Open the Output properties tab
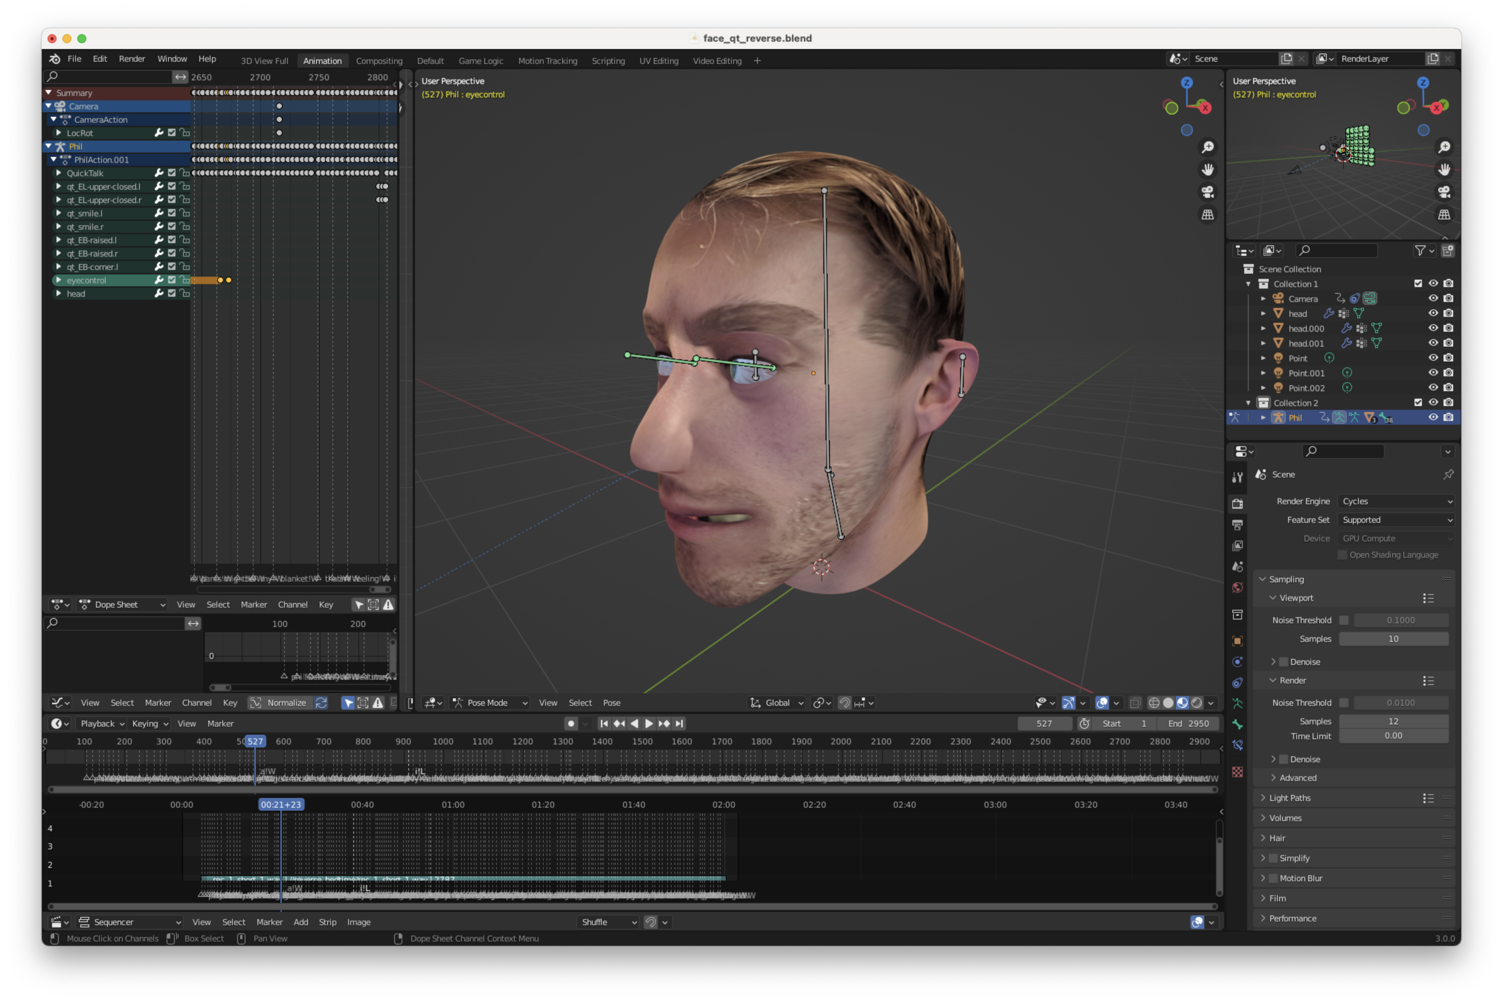The image size is (1503, 1001). [x=1238, y=525]
